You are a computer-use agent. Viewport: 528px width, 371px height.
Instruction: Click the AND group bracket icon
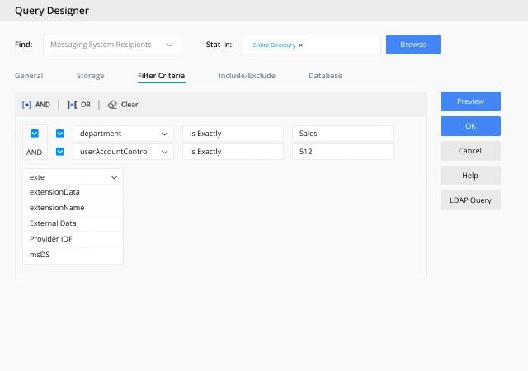[26, 105]
